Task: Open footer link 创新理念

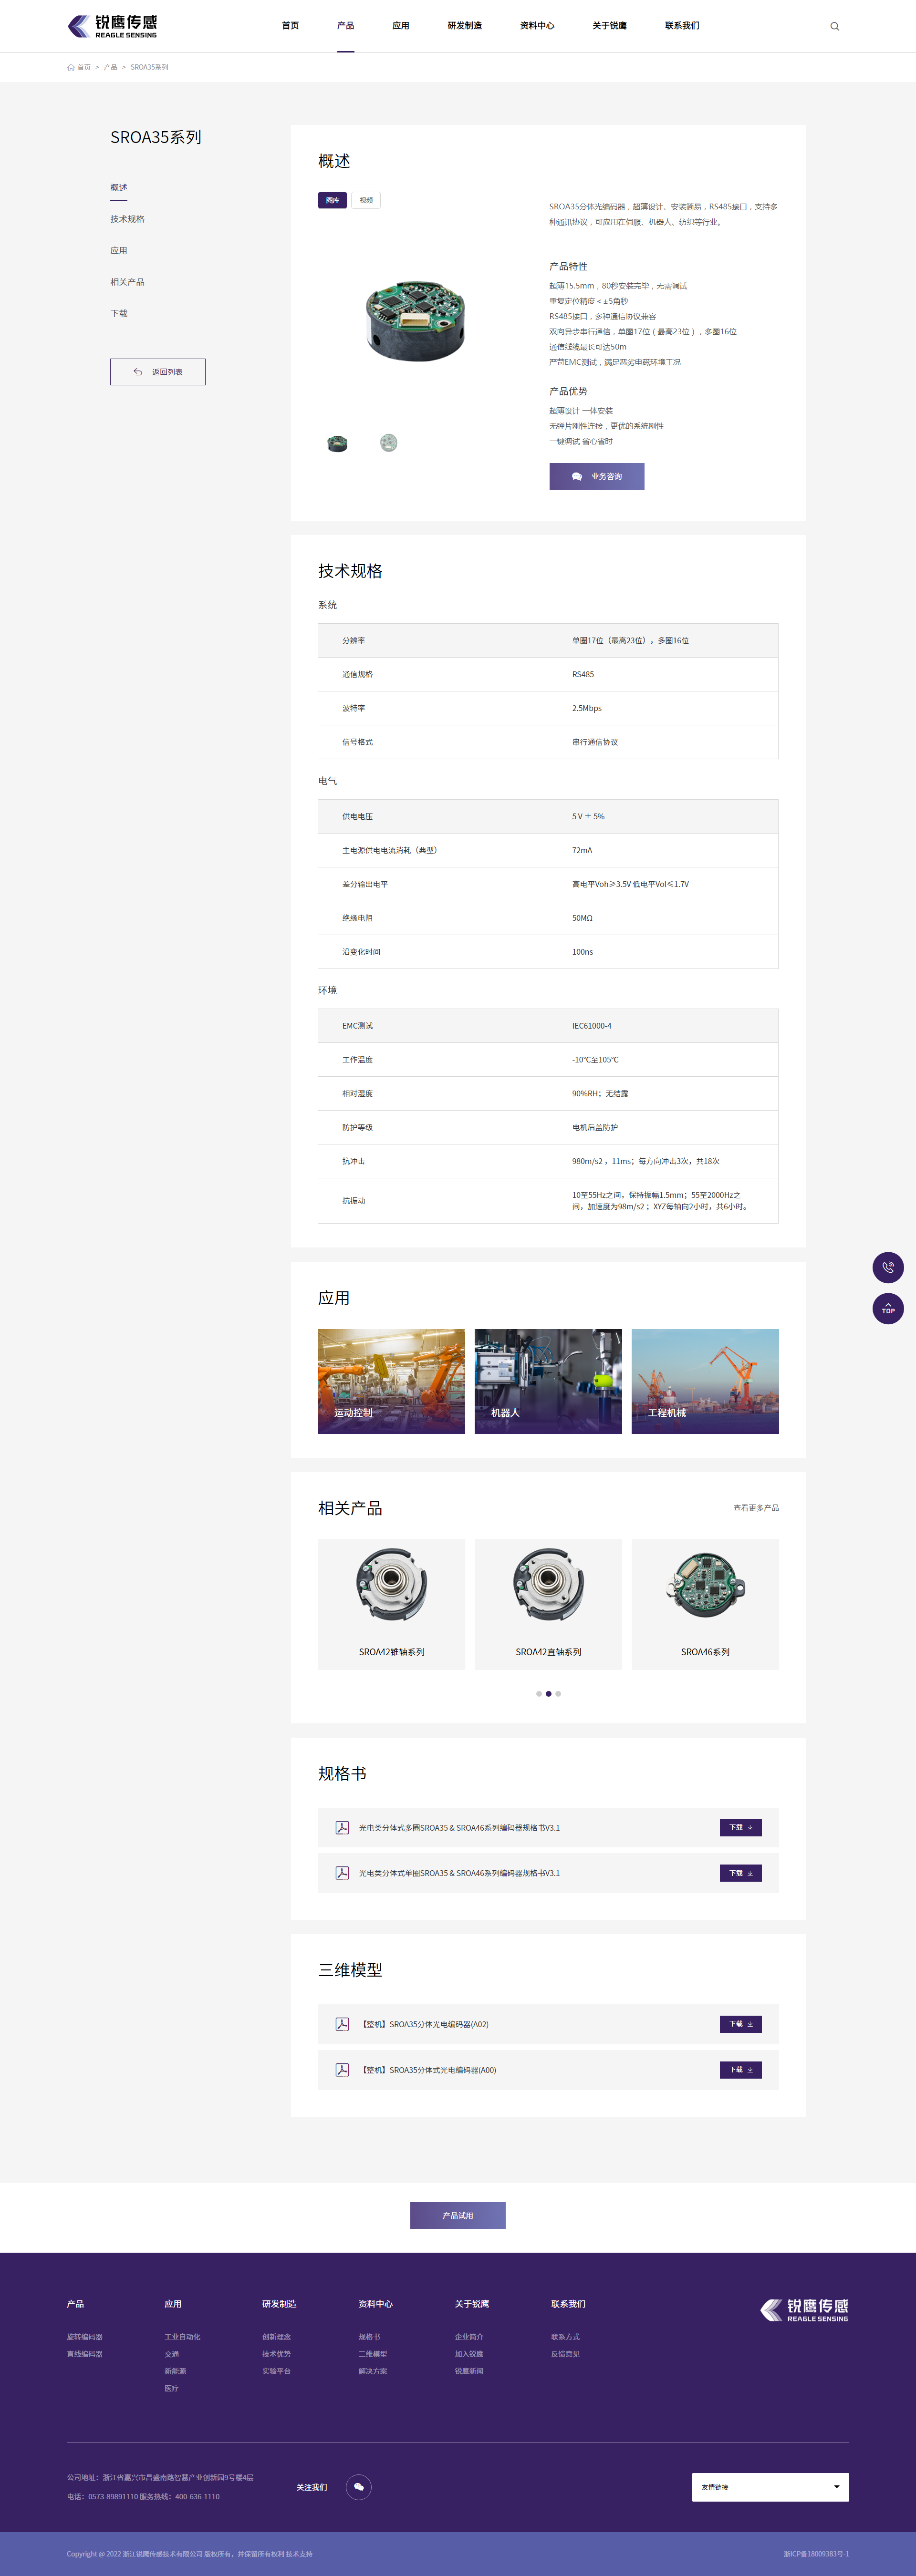Action: tap(277, 2337)
